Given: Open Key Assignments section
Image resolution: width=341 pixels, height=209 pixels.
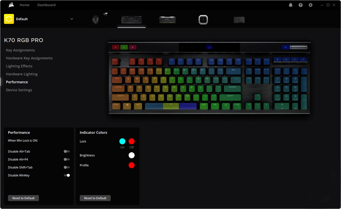Looking at the screenshot, I should click(x=20, y=50).
